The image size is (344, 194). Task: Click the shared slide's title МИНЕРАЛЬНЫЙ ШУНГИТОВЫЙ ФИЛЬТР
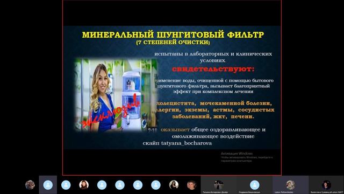(x=173, y=34)
